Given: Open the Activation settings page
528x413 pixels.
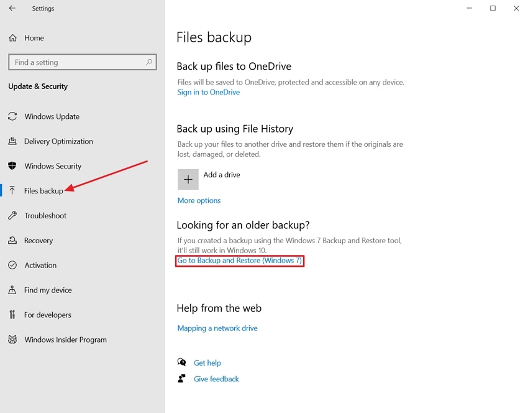Looking at the screenshot, I should (x=39, y=265).
